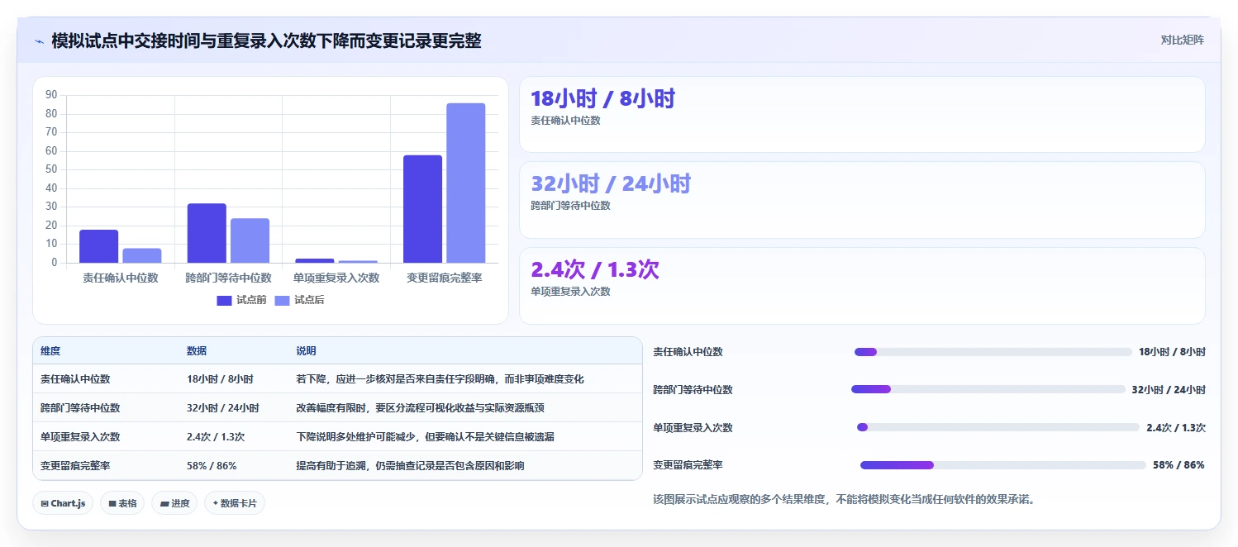Viewport: 1238px width, 547px height.
Task: Click the tall 试点后 变更留痕完整率 bar
Action: point(466,183)
